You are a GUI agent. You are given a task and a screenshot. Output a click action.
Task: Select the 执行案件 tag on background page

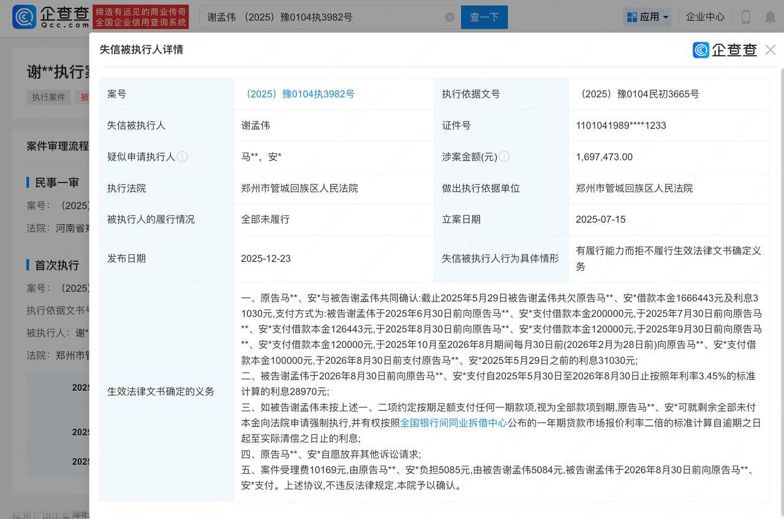tap(48, 97)
